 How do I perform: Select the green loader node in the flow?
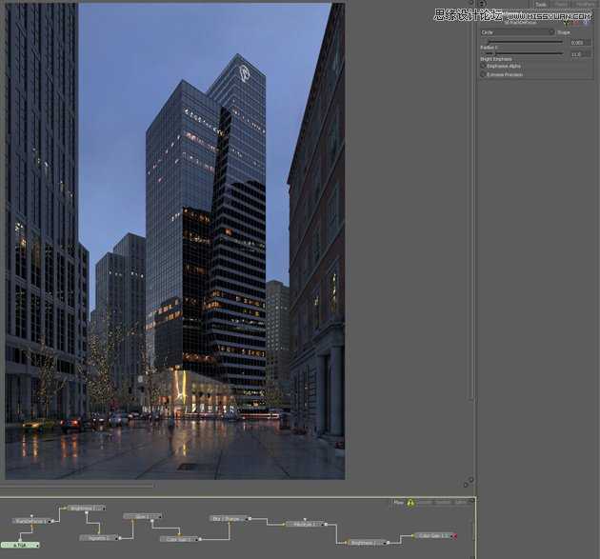coord(20,545)
